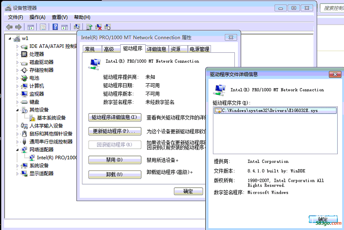Click the forward arrow toolbar icon
The height and width of the screenshot is (230, 344).
[x=18, y=27]
